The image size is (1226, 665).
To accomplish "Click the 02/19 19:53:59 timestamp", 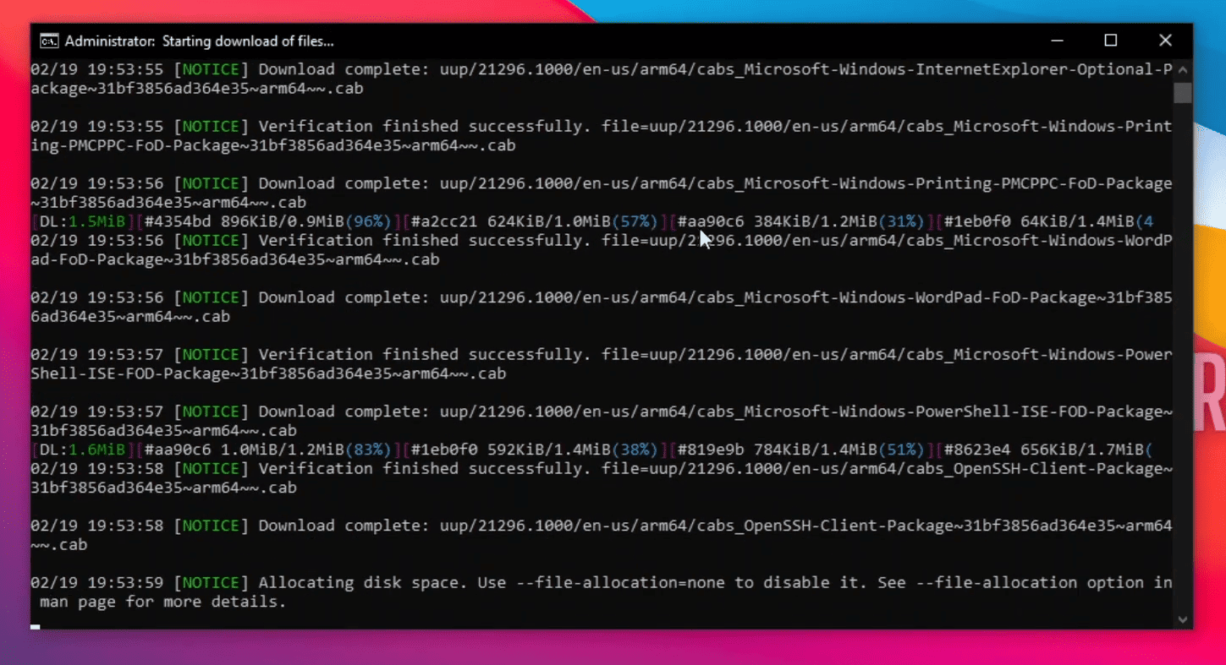I will (x=96, y=582).
